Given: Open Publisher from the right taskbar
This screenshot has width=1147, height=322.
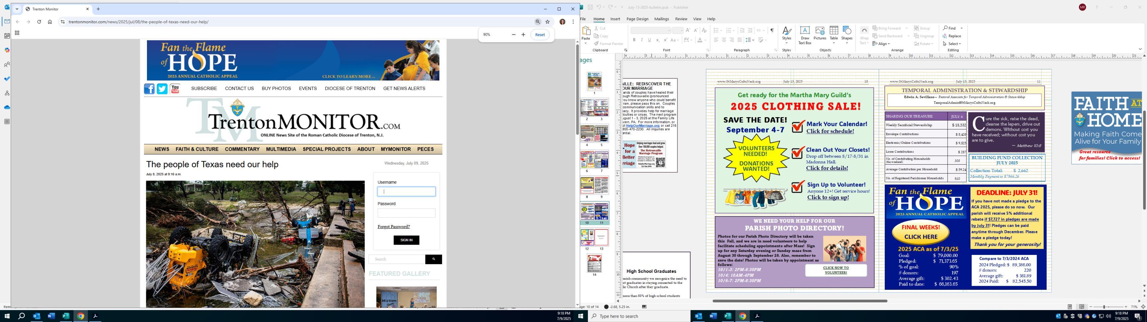Looking at the screenshot, I should click(x=727, y=316).
